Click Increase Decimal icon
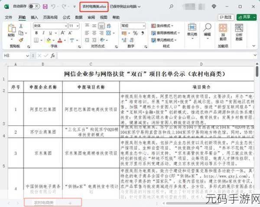Viewport: 260px width, 207px height. 124,40
